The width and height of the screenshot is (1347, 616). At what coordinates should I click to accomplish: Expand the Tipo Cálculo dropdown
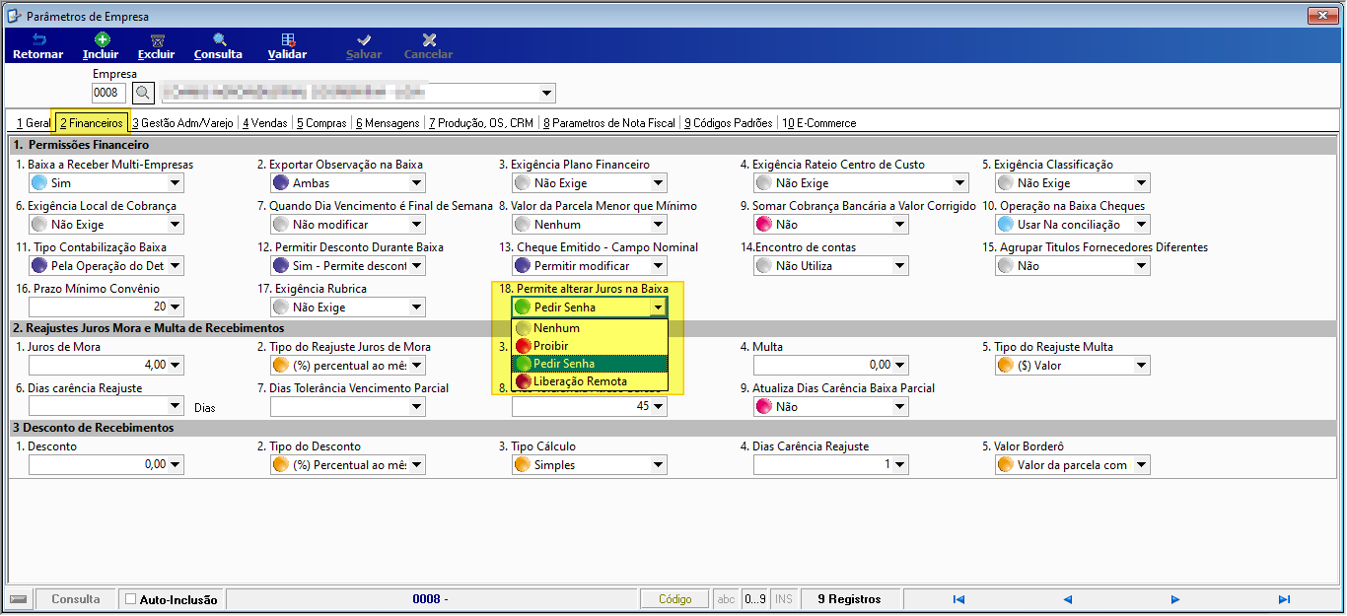click(x=659, y=464)
